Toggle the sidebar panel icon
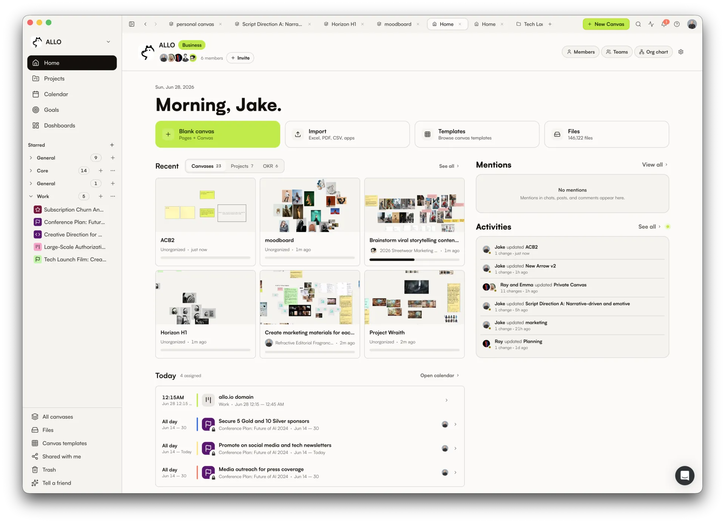Image resolution: width=725 pixels, height=523 pixels. [x=131, y=24]
